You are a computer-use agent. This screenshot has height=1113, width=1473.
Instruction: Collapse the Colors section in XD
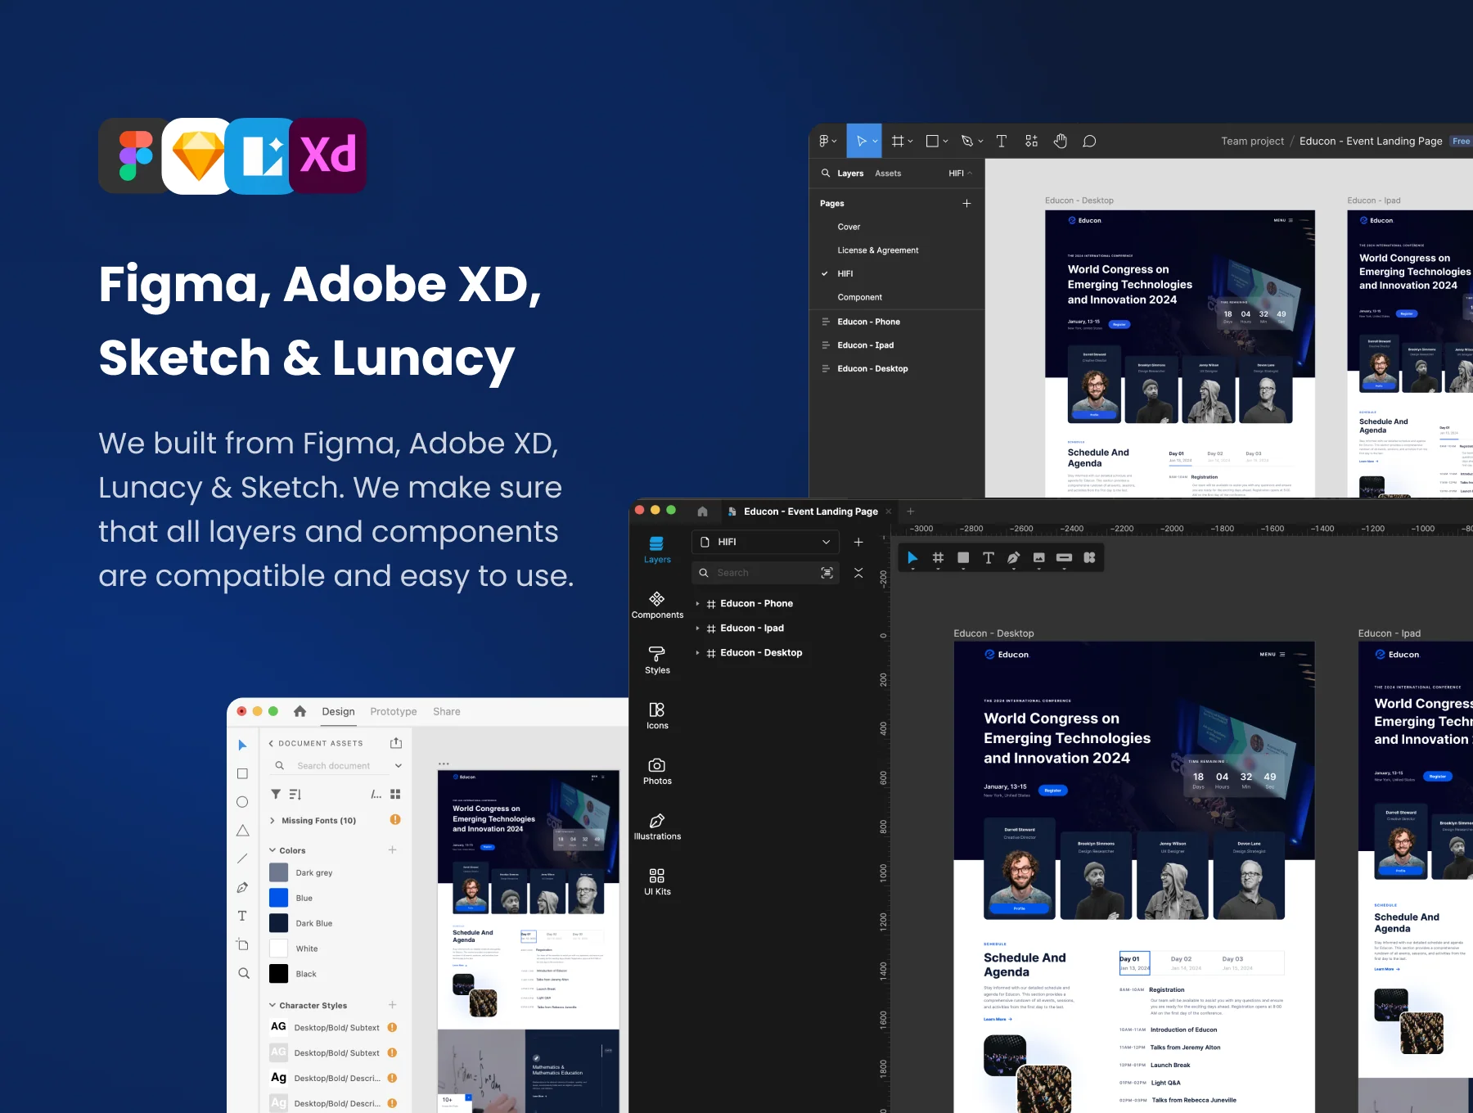tap(273, 850)
